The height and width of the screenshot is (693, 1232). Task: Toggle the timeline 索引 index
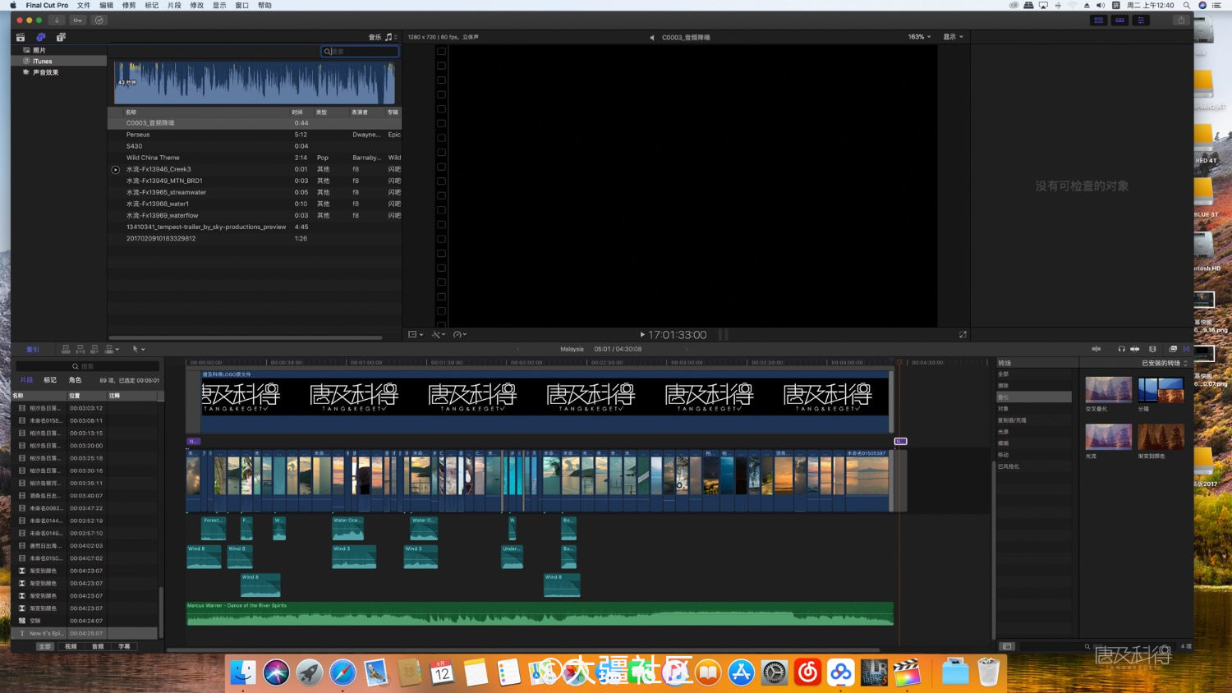point(33,349)
